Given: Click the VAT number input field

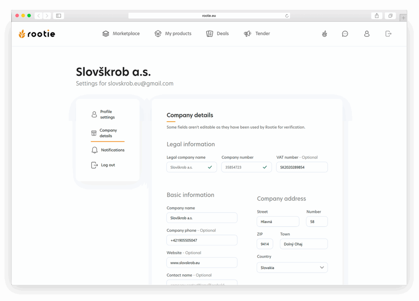Looking at the screenshot, I should pyautogui.click(x=302, y=167).
